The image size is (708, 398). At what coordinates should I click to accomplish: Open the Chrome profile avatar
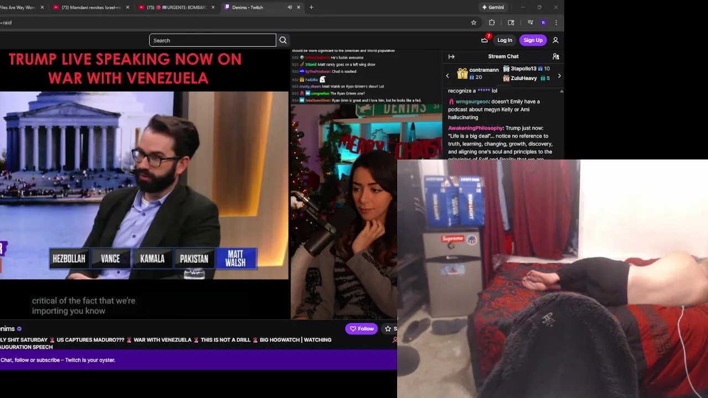543,23
